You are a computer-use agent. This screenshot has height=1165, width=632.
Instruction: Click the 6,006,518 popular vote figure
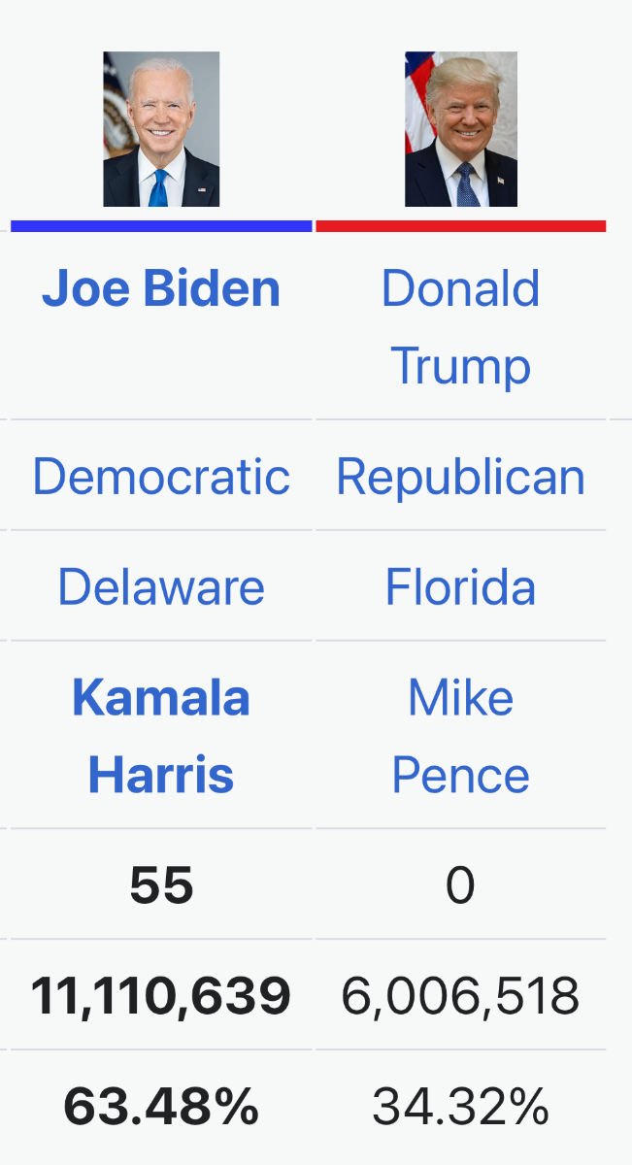(461, 995)
